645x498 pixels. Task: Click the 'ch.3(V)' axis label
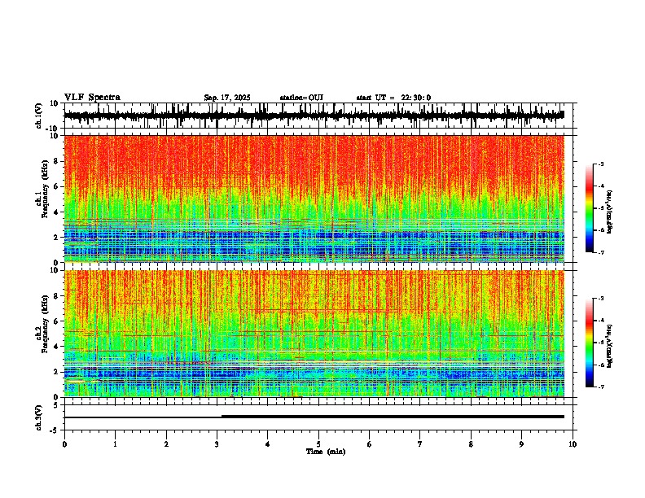pos(39,417)
